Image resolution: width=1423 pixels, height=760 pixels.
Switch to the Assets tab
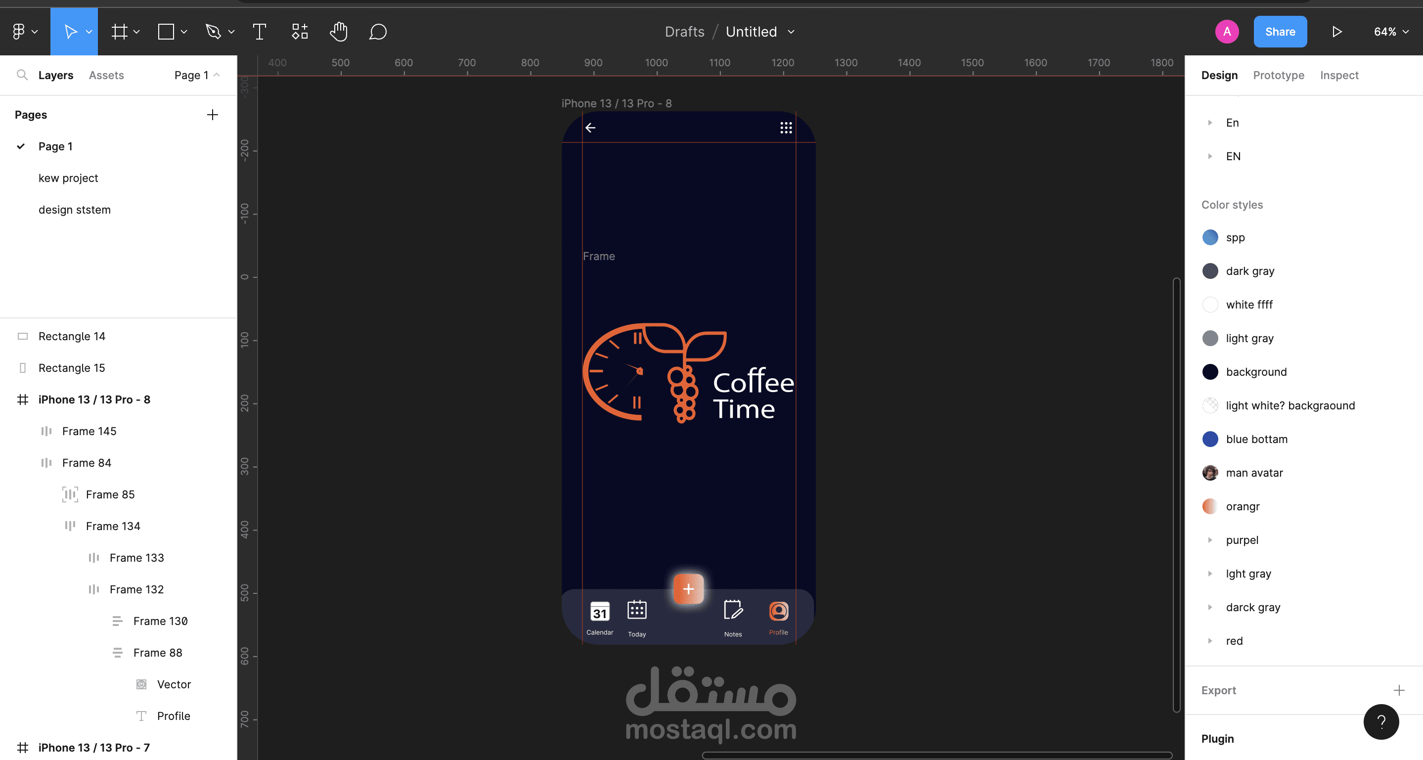pyautogui.click(x=106, y=75)
